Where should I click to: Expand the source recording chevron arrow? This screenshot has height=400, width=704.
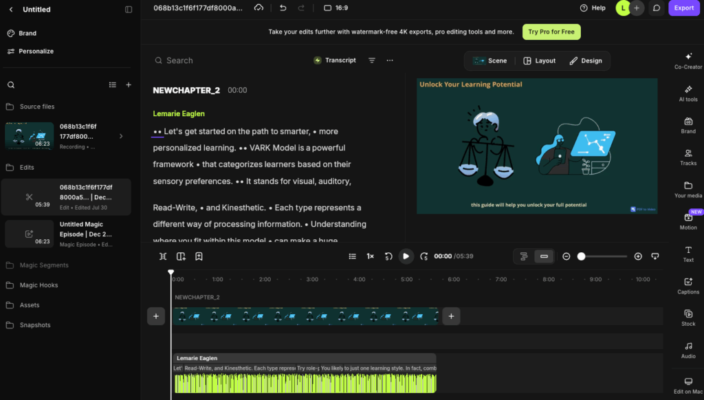[x=121, y=136]
